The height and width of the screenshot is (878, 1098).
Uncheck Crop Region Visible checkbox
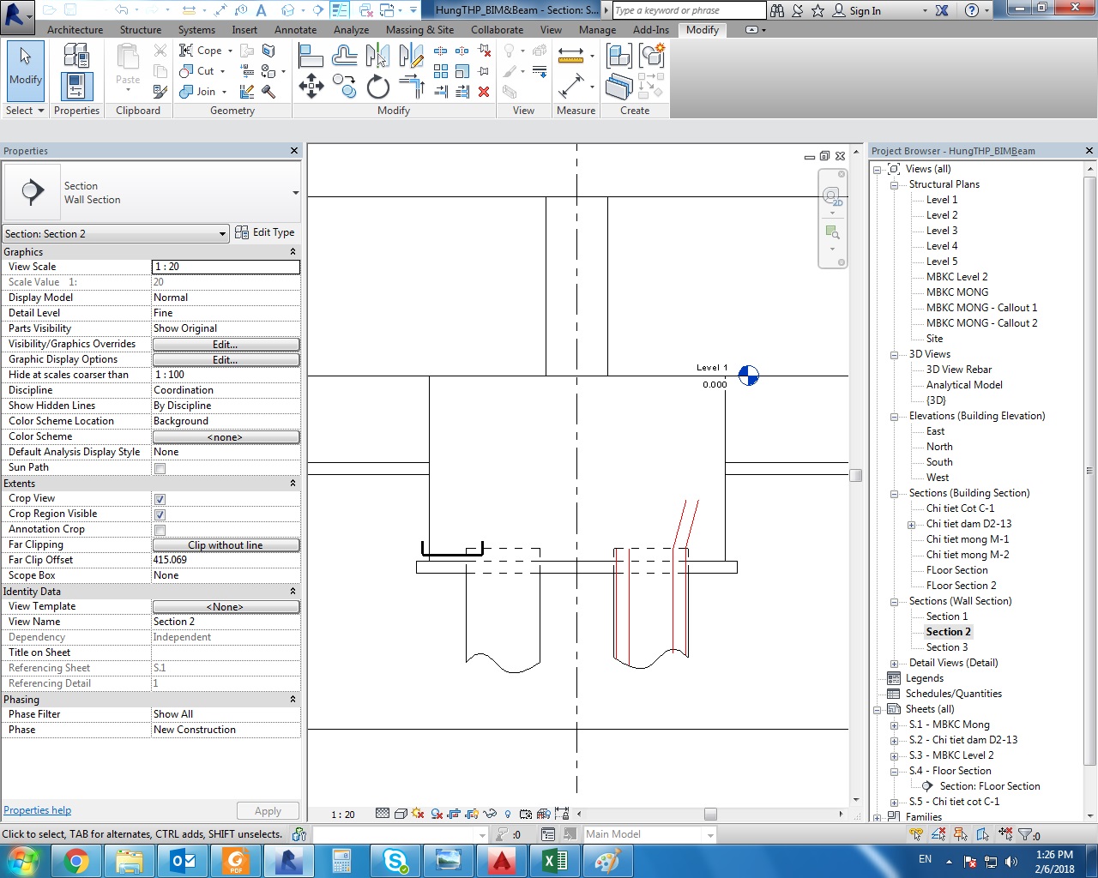(160, 514)
